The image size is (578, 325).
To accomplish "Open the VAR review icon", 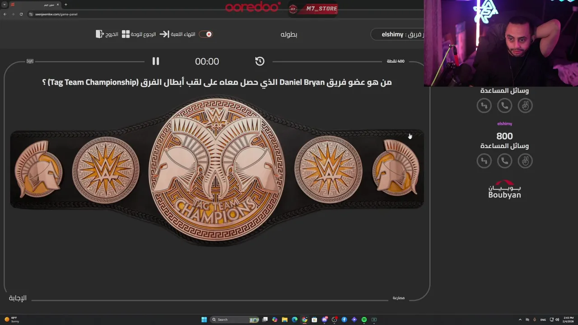I will coord(30,61).
